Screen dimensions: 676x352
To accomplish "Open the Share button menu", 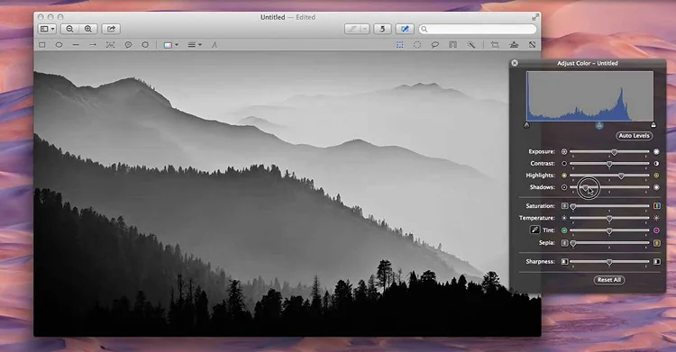I will tap(111, 29).
